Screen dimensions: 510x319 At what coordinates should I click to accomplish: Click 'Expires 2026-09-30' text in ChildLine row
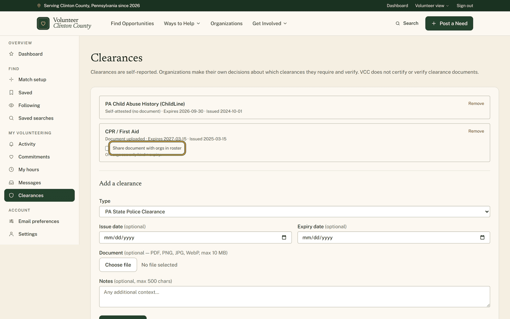coord(183,111)
